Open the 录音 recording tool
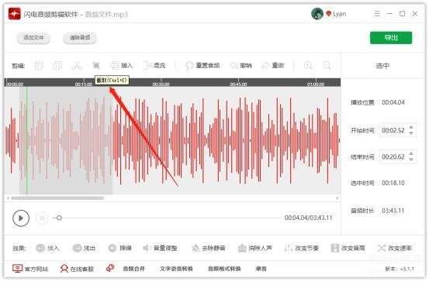The width and height of the screenshot is (429, 282). (261, 269)
